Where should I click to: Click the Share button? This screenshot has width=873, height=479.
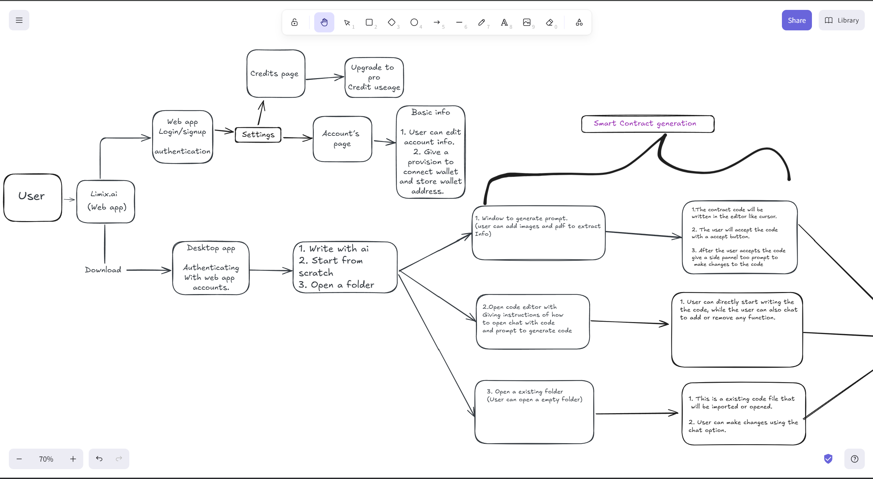797,20
